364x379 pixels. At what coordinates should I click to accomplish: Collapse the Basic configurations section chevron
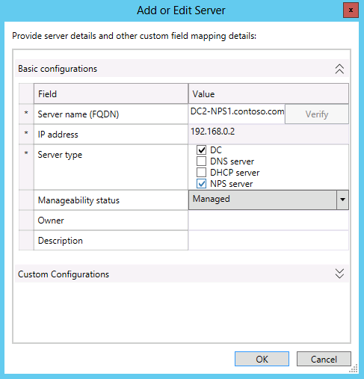[339, 69]
